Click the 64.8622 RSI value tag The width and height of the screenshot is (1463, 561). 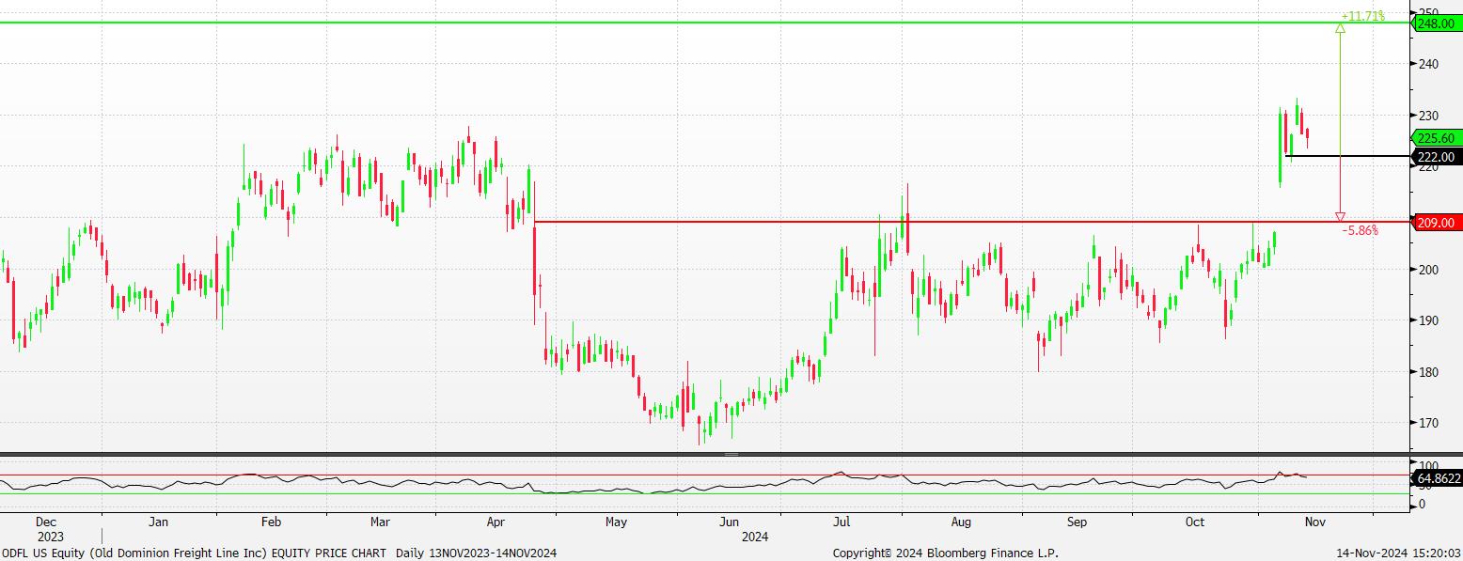[x=1438, y=478]
